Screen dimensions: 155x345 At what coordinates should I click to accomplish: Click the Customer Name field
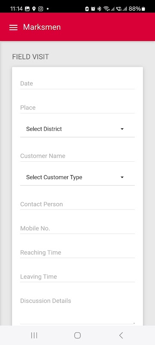(x=77, y=156)
